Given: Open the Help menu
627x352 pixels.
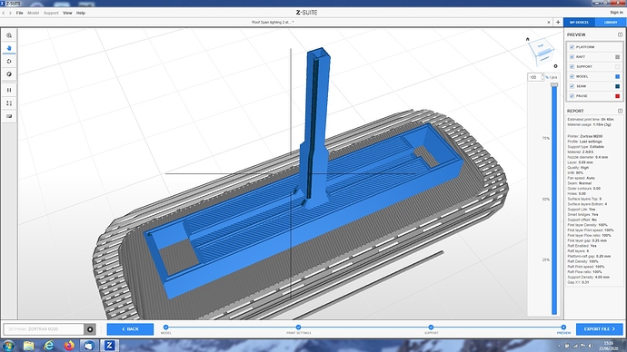Looking at the screenshot, I should coord(81,14).
